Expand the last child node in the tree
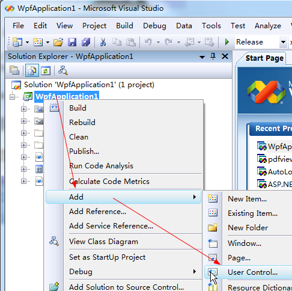This screenshot has height=291, width=292. point(23,181)
